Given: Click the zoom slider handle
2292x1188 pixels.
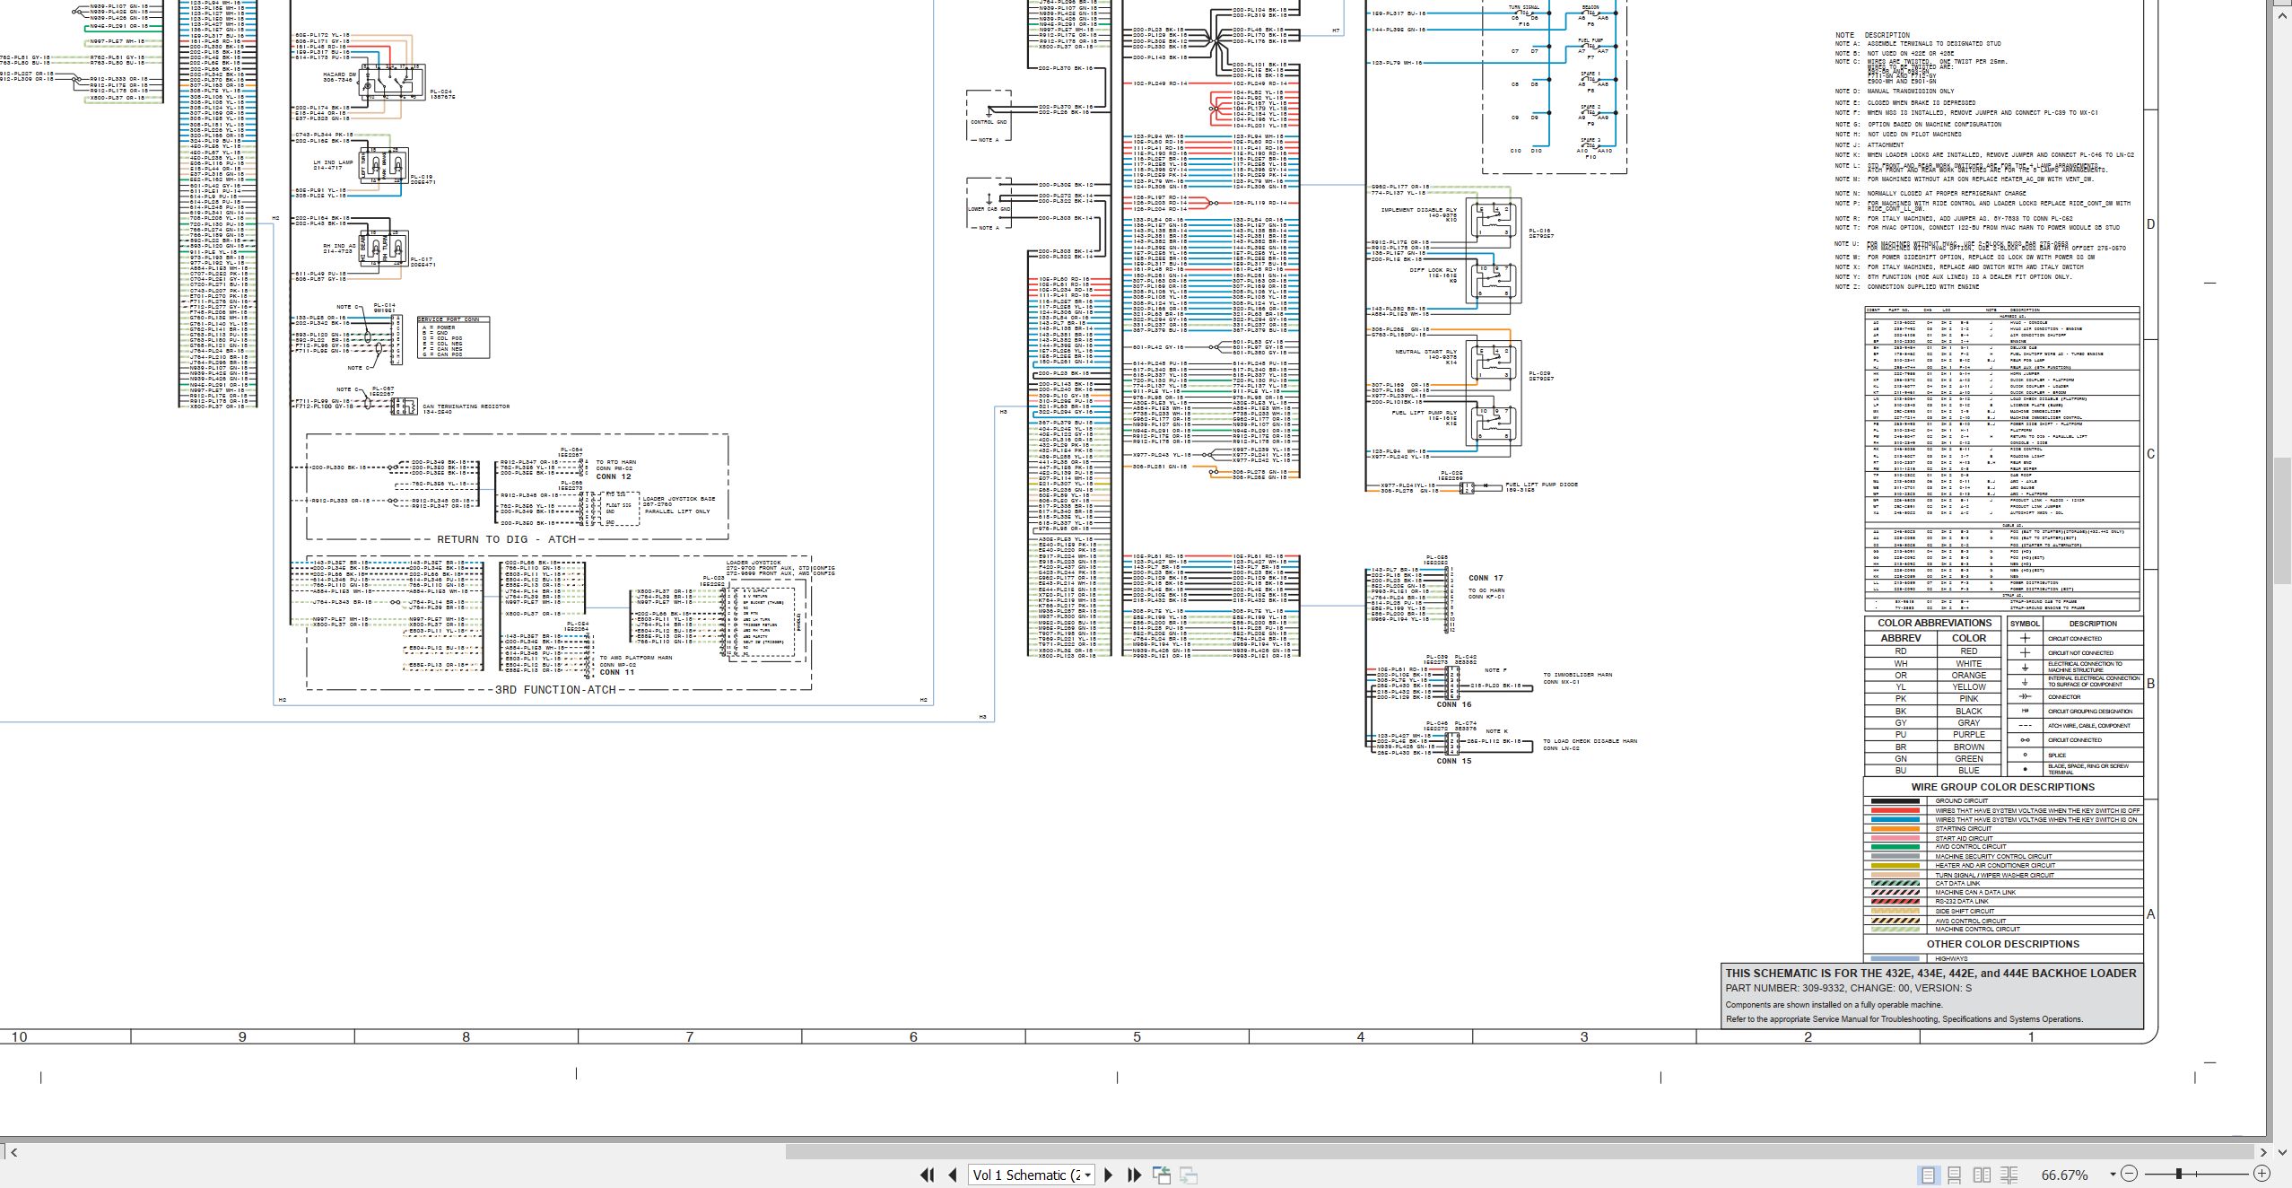Looking at the screenshot, I should 2178,1174.
